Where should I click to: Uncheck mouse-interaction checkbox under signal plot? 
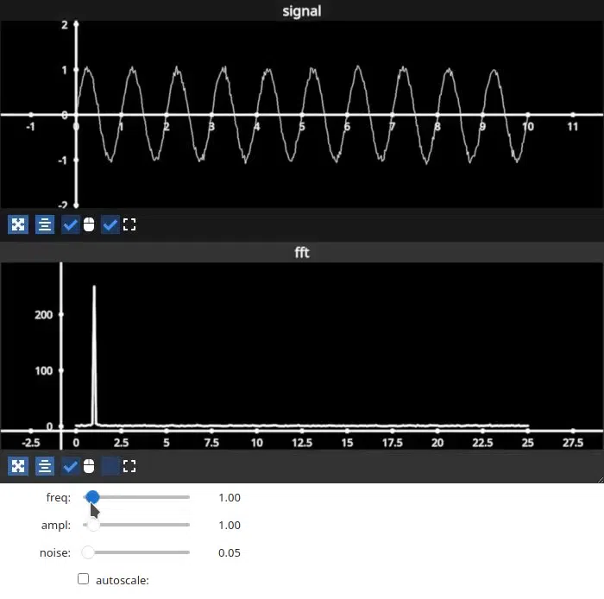(x=71, y=225)
